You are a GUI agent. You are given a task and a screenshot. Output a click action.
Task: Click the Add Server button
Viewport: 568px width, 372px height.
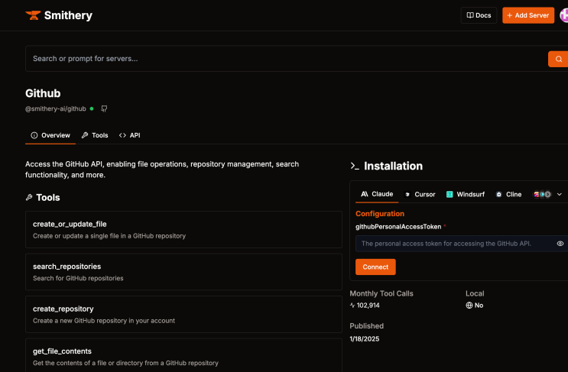[x=527, y=15]
